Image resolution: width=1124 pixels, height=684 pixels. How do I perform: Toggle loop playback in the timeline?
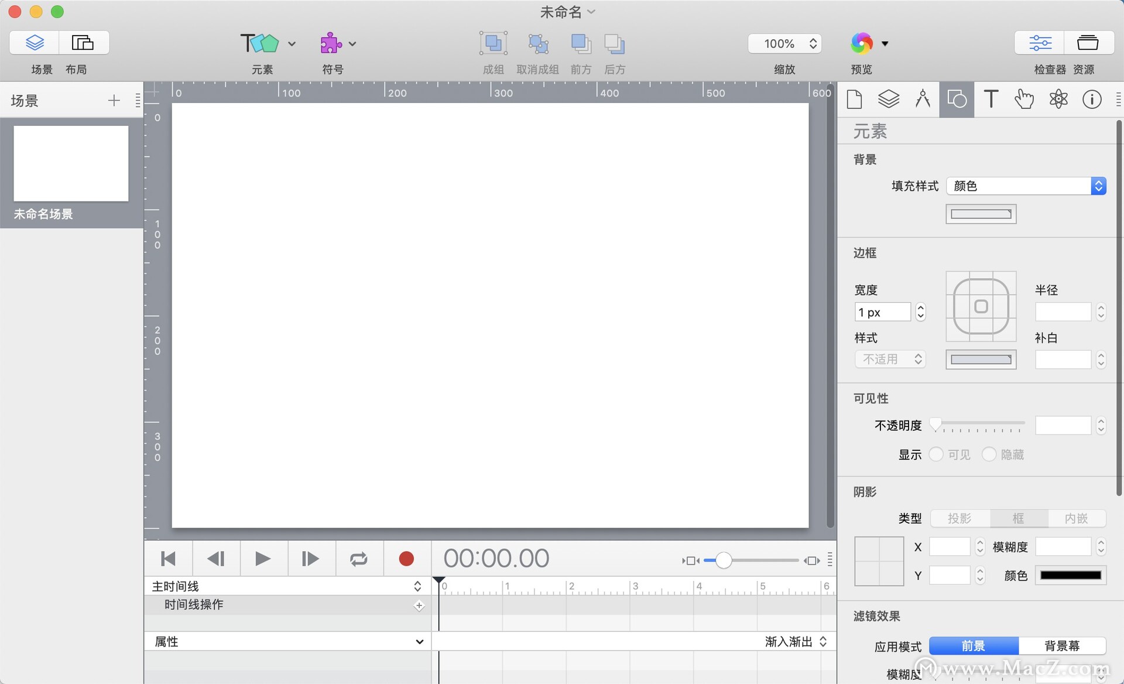coord(358,558)
